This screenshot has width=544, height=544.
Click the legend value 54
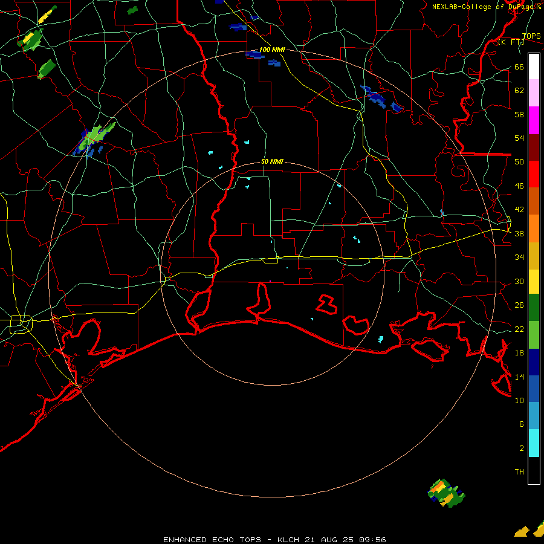[x=519, y=138]
